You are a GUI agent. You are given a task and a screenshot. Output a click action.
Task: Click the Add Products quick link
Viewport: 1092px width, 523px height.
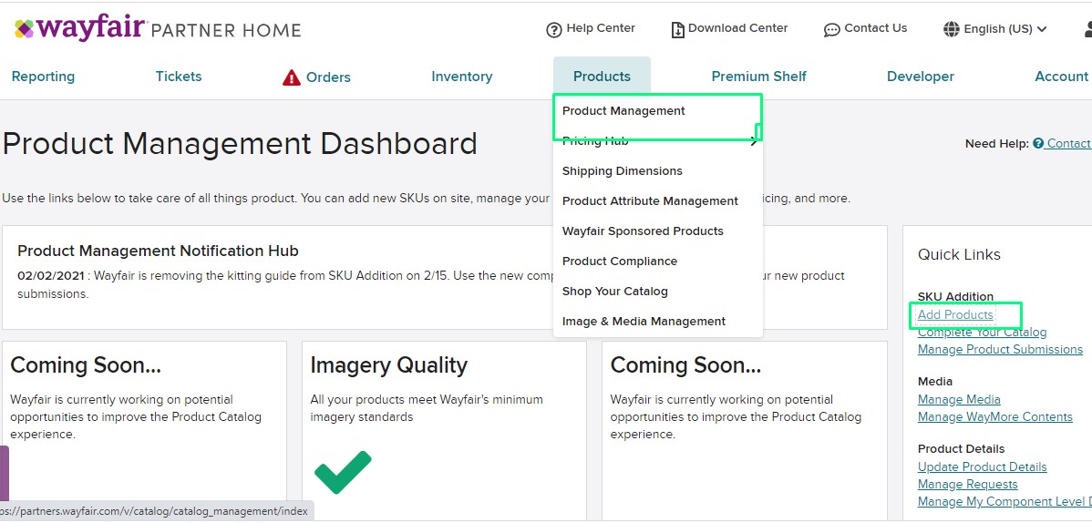point(954,314)
